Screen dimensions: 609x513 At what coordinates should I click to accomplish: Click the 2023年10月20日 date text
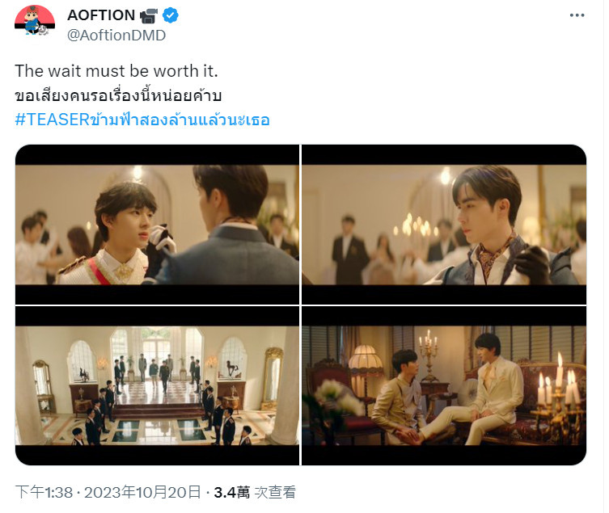[x=142, y=493]
